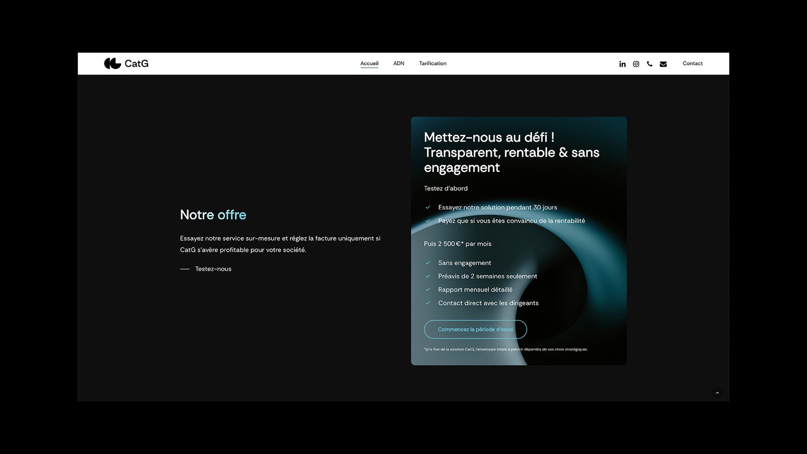This screenshot has width=807, height=454.
Task: Open the Contact link in header
Action: [x=693, y=64]
